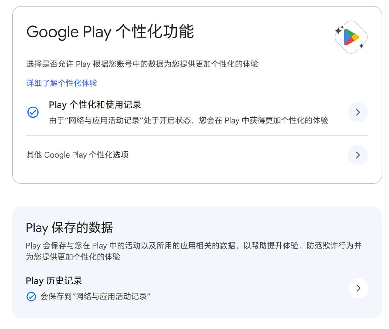Expand Play 历史记录 using its chevron
Screen dimensions: 389x329
point(358,288)
